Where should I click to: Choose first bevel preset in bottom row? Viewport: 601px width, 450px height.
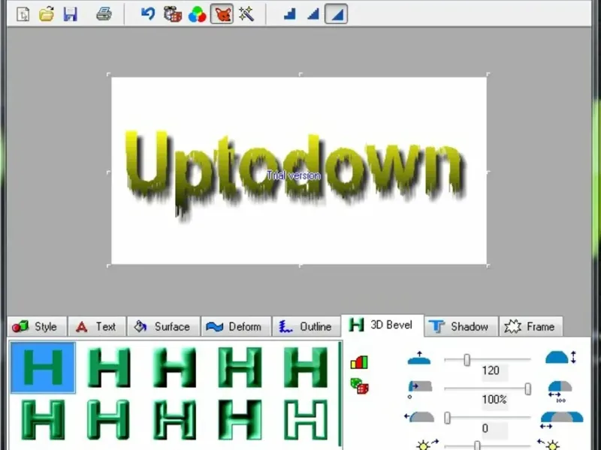(x=43, y=419)
